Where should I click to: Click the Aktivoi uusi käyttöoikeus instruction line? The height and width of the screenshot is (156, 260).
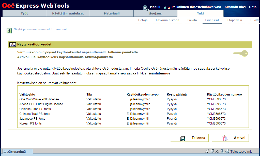65,57
